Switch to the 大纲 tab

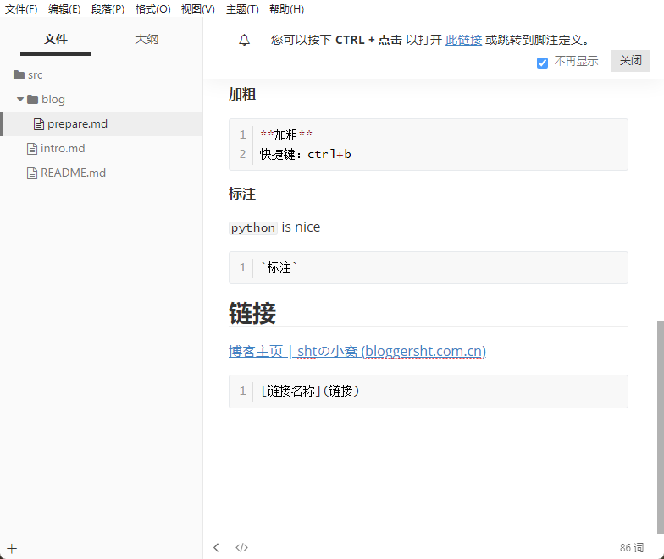(147, 39)
